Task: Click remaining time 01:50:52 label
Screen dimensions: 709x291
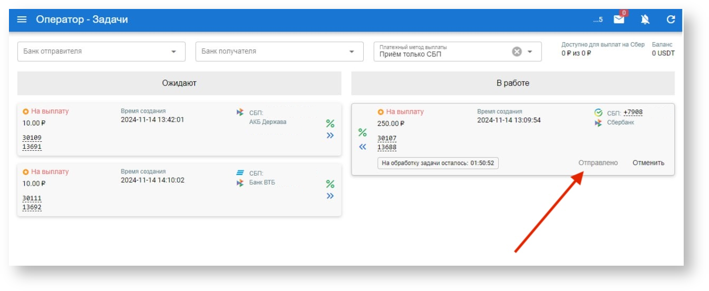Action: pos(438,163)
